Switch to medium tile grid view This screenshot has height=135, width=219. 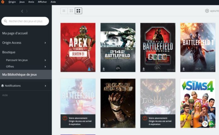coord(71,11)
